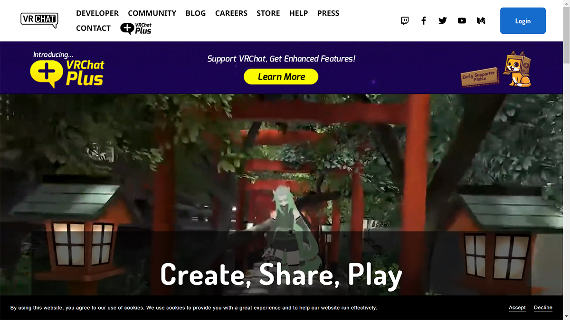The width and height of the screenshot is (570, 320).
Task: Open the VRChat Twitch channel icon
Action: pos(405,21)
